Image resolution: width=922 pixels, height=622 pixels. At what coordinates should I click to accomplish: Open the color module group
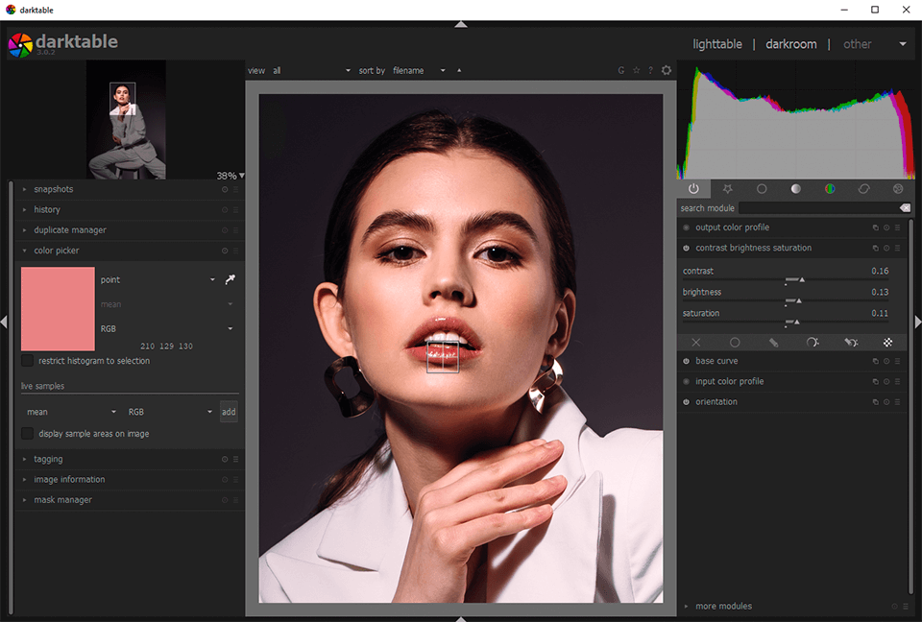tap(829, 189)
